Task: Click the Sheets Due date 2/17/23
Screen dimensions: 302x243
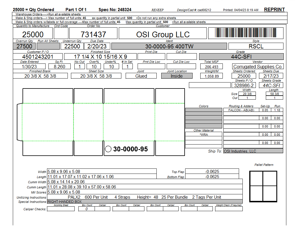Action: pyautogui.click(x=271, y=76)
